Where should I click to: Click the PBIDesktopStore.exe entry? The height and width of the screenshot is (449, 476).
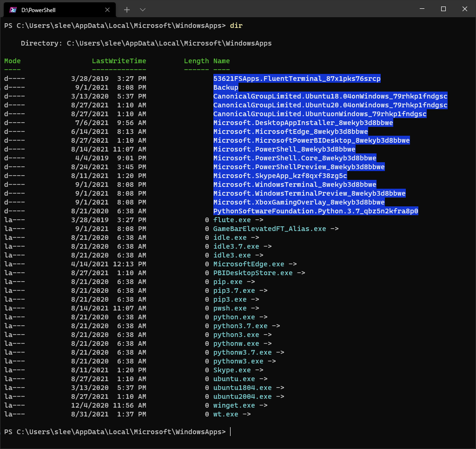(x=253, y=273)
